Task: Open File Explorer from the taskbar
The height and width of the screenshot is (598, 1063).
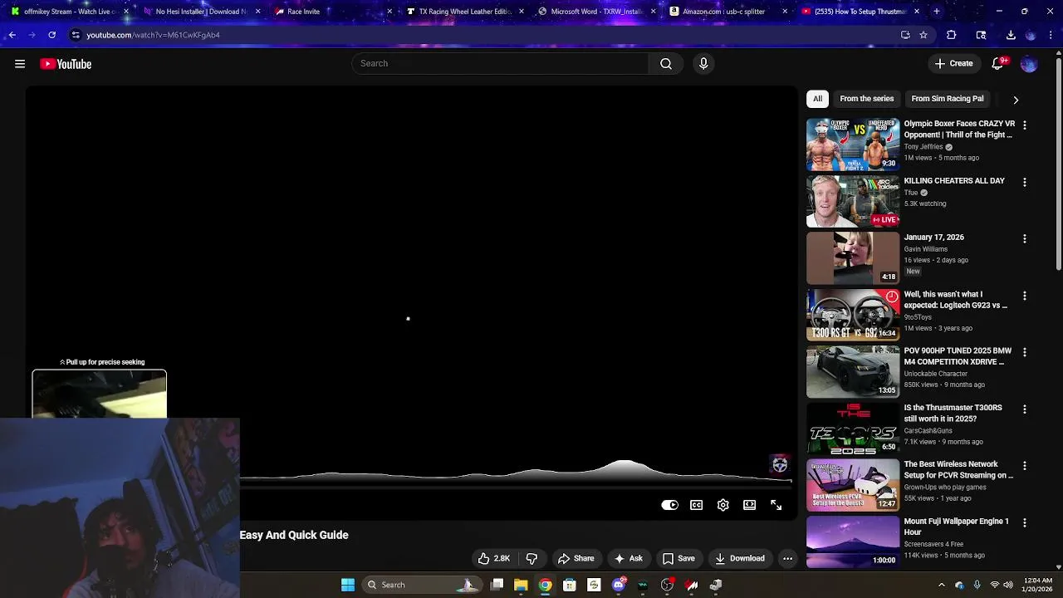Action: point(521,585)
